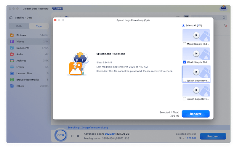
Task: Click the Documents category icon
Action: (x=12, y=48)
